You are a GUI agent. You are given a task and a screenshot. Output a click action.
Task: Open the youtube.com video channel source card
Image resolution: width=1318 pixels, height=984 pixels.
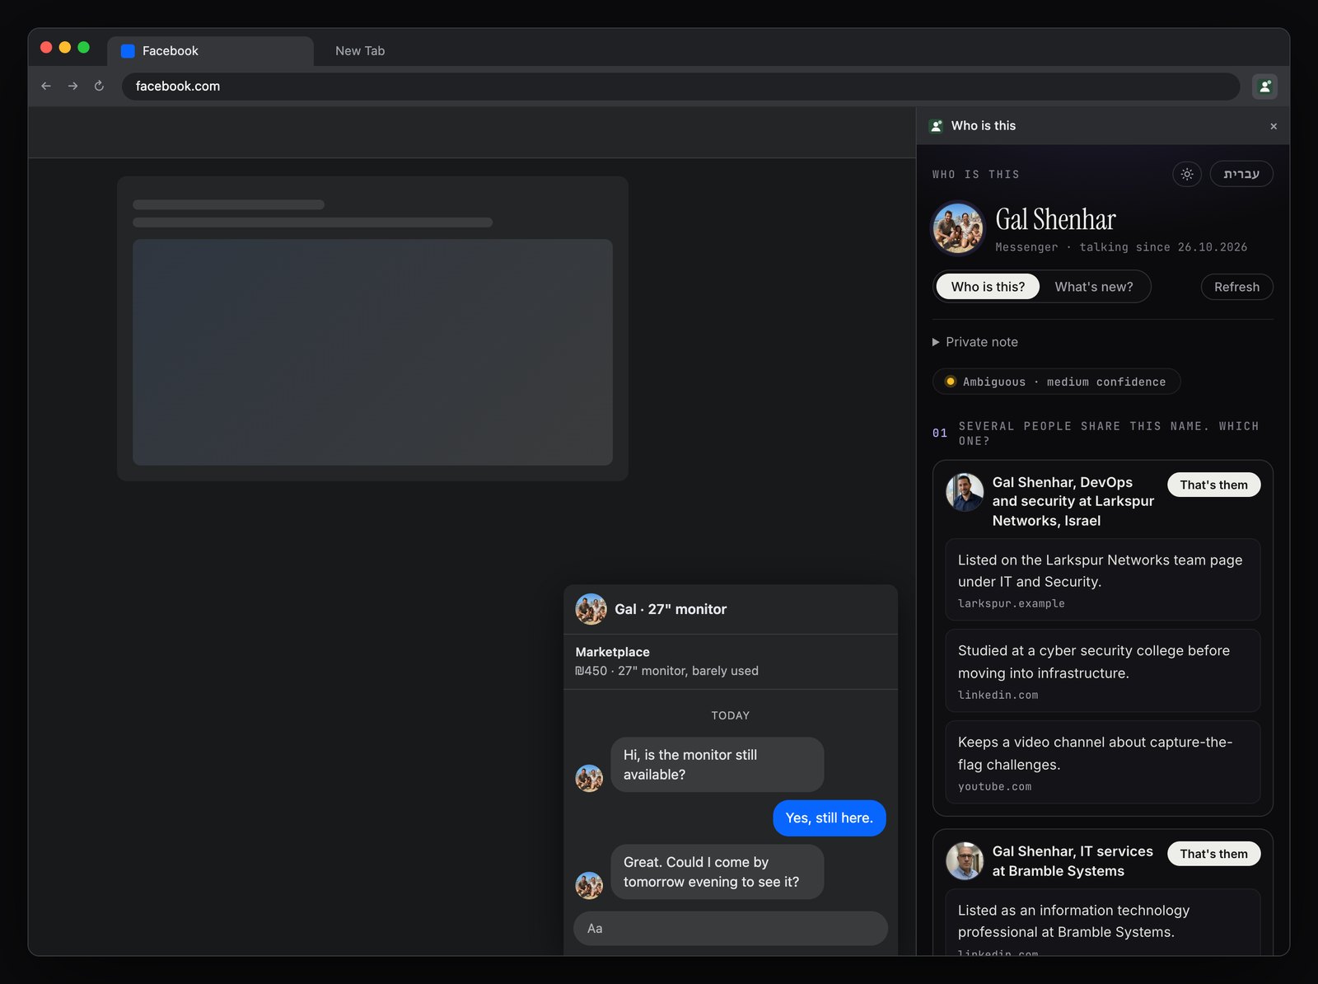click(1102, 762)
